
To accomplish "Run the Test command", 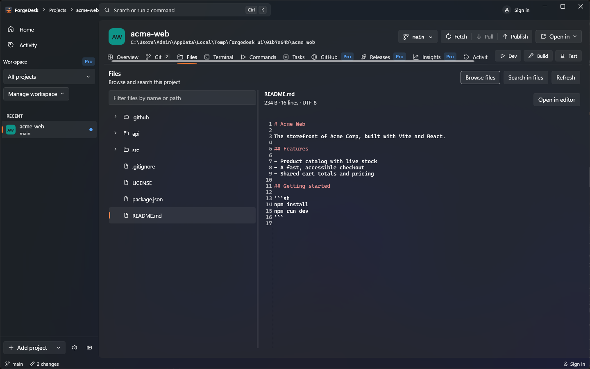I will point(568,56).
